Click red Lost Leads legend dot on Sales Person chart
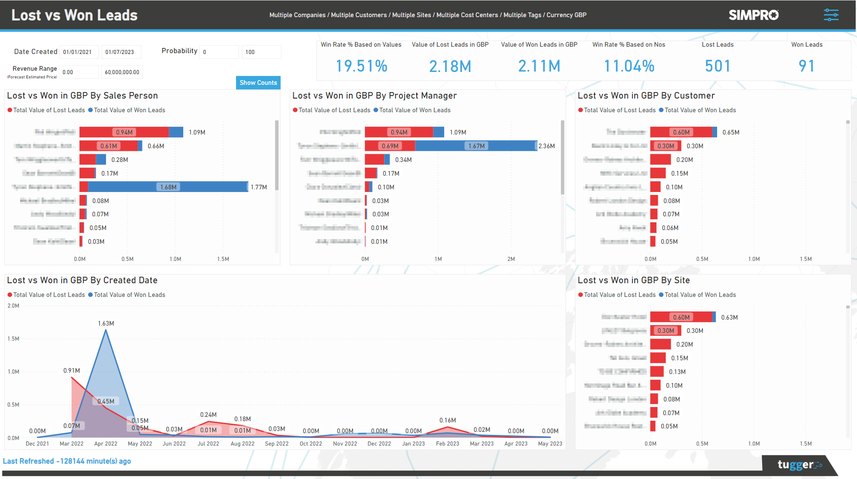The width and height of the screenshot is (857, 479). (9, 110)
